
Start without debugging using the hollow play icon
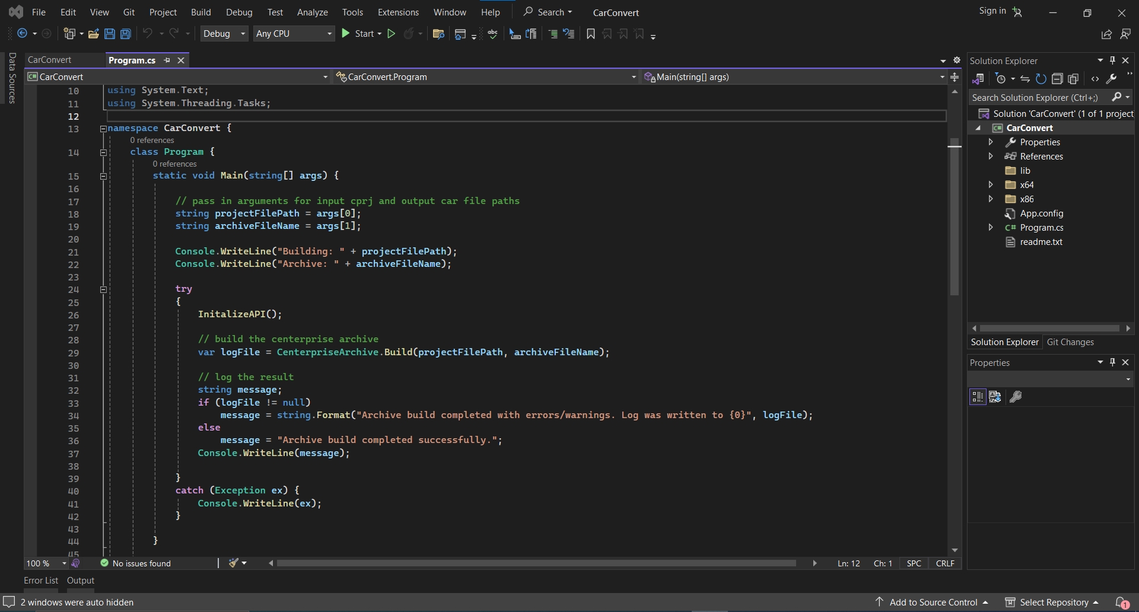[391, 34]
